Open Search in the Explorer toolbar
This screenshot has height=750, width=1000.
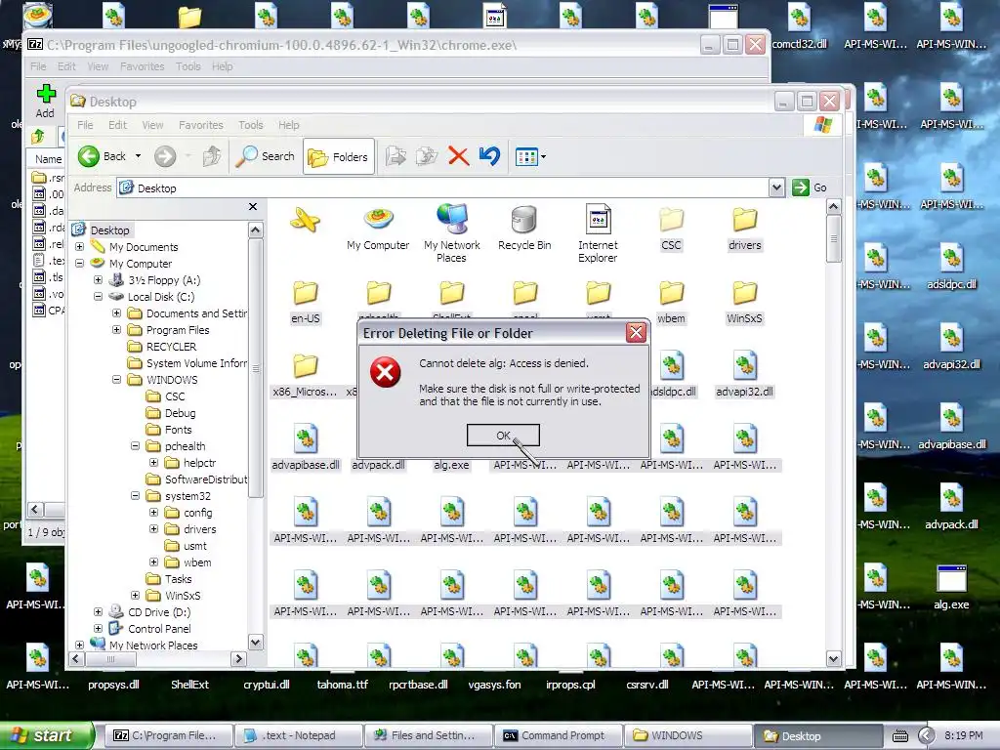(266, 156)
